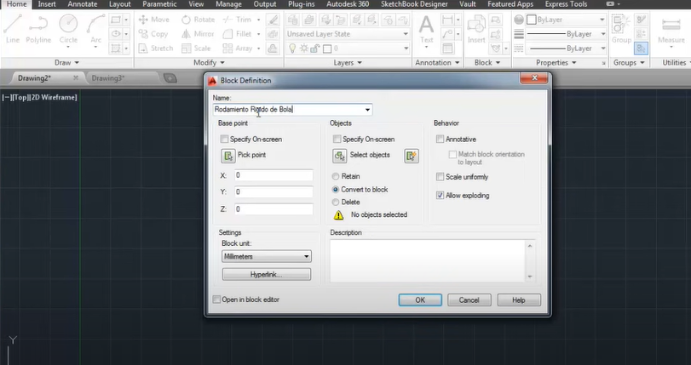Click the Cancel button
The image size is (691, 365).
coord(469,299)
